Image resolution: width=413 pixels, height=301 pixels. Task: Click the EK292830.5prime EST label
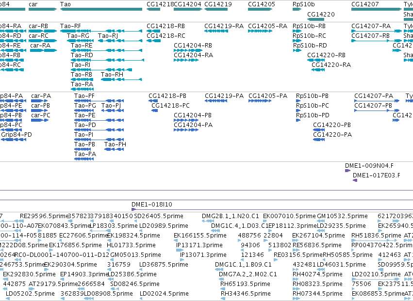tap(29, 274)
